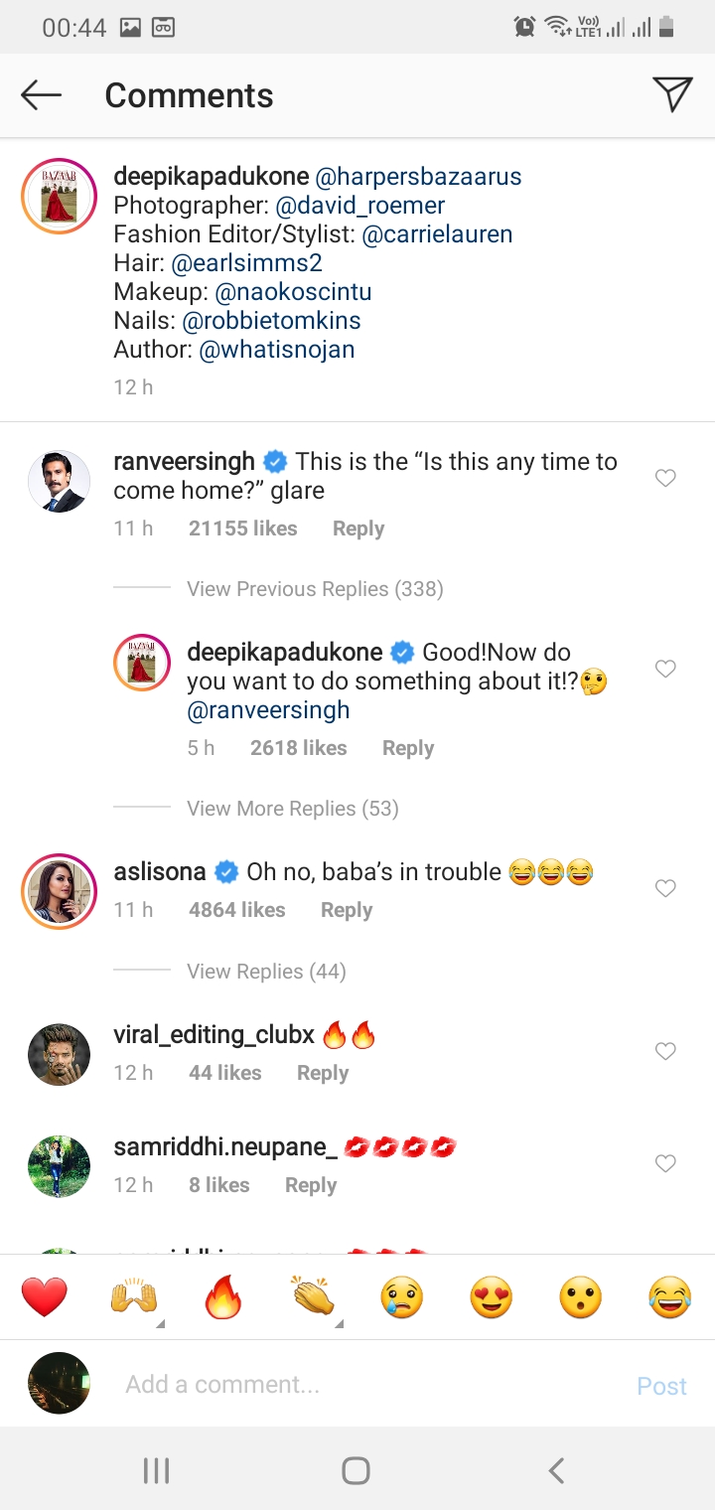The width and height of the screenshot is (715, 1510).
Task: Open the @david_roemer photographer mention
Action: [x=359, y=206]
